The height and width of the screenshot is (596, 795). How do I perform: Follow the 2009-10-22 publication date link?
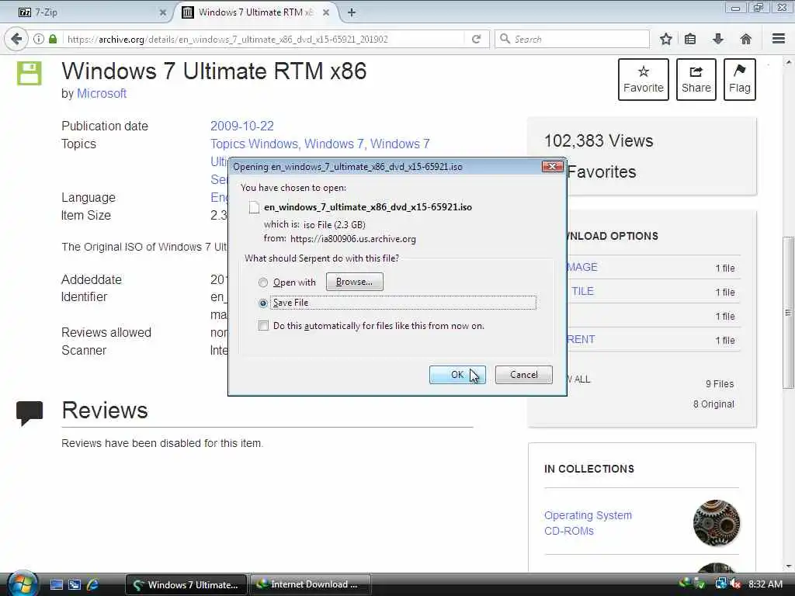point(242,126)
